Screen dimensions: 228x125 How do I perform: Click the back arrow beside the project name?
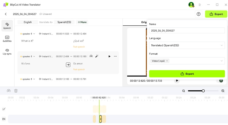tap(6, 14)
